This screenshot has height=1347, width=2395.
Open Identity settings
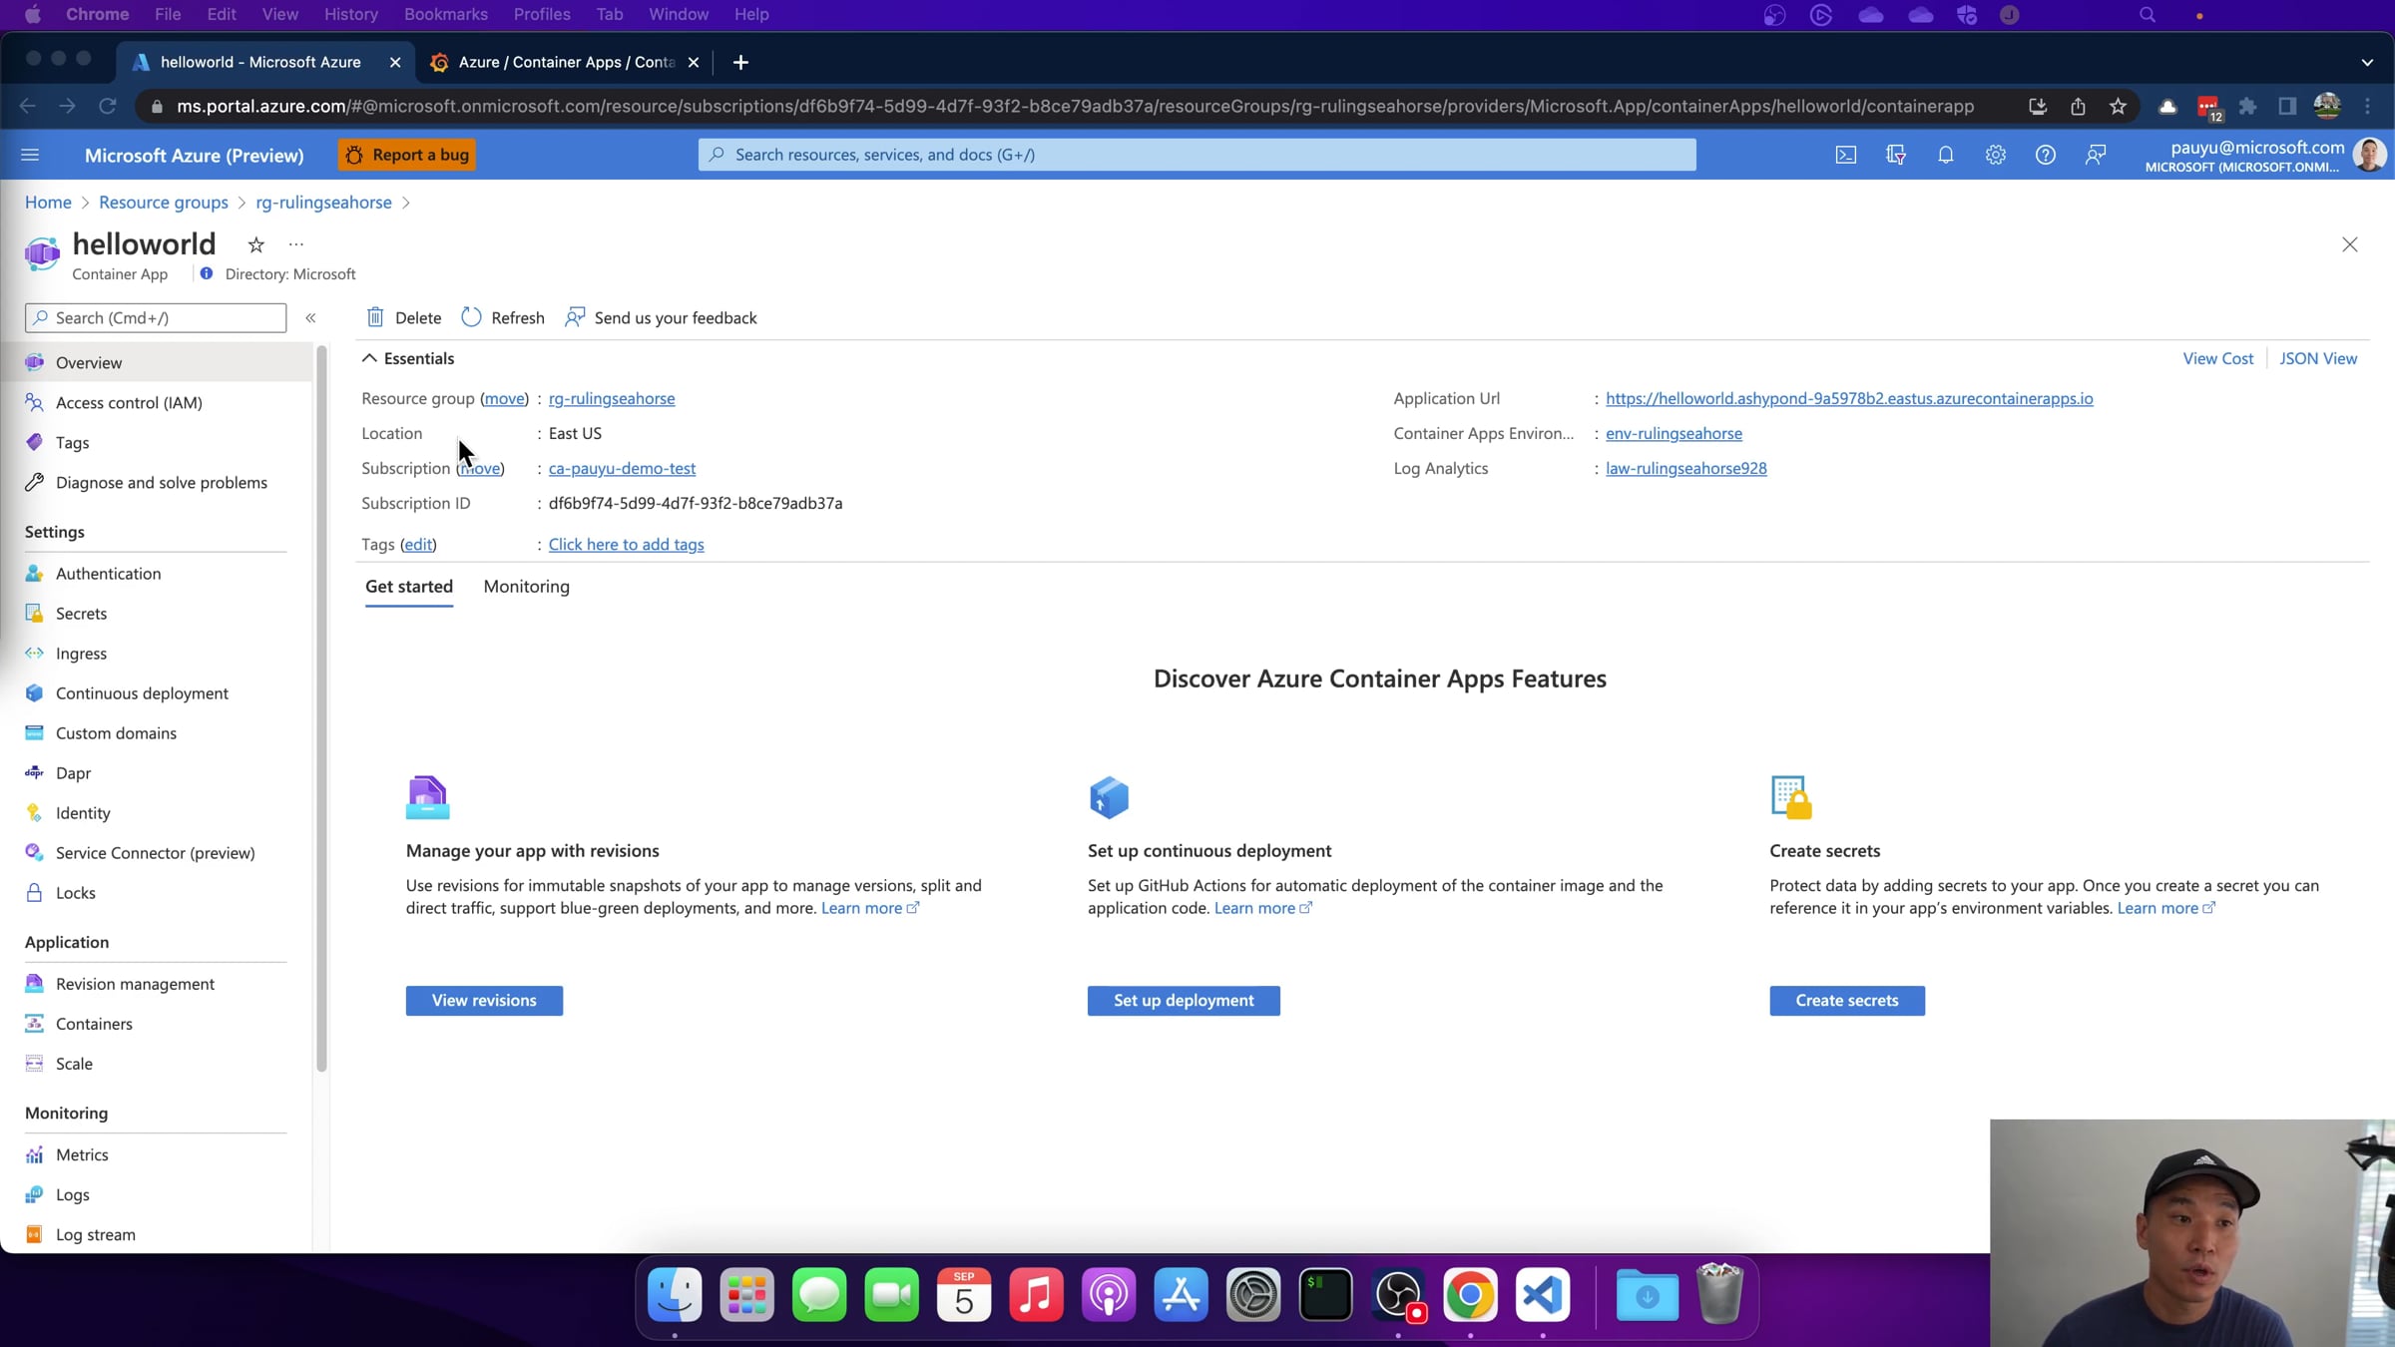coord(84,812)
